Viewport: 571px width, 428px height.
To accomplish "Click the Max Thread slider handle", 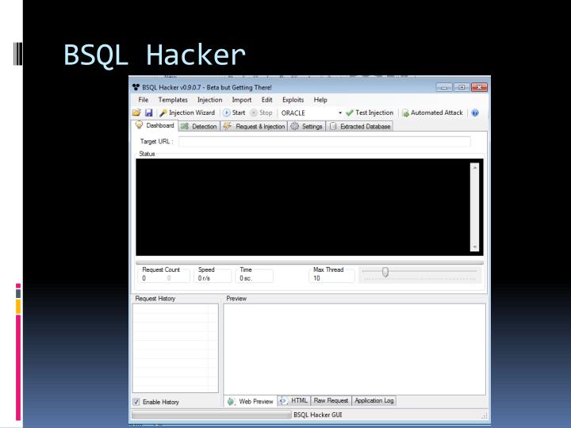I will 385,272.
